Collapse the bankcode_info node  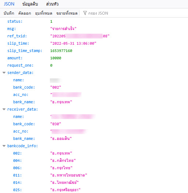coord(4,146)
